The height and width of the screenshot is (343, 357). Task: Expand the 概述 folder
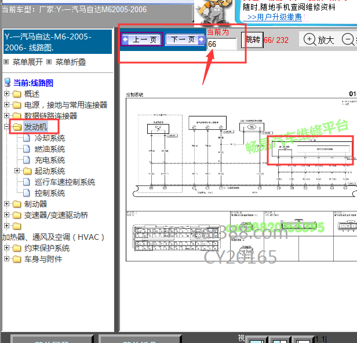pyautogui.click(x=6, y=93)
